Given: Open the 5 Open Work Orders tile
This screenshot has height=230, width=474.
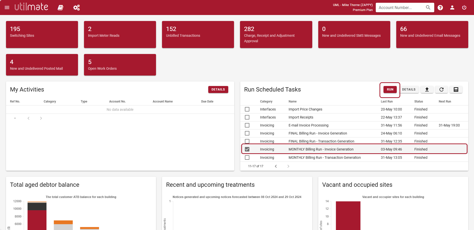Looking at the screenshot, I should [x=120, y=65].
